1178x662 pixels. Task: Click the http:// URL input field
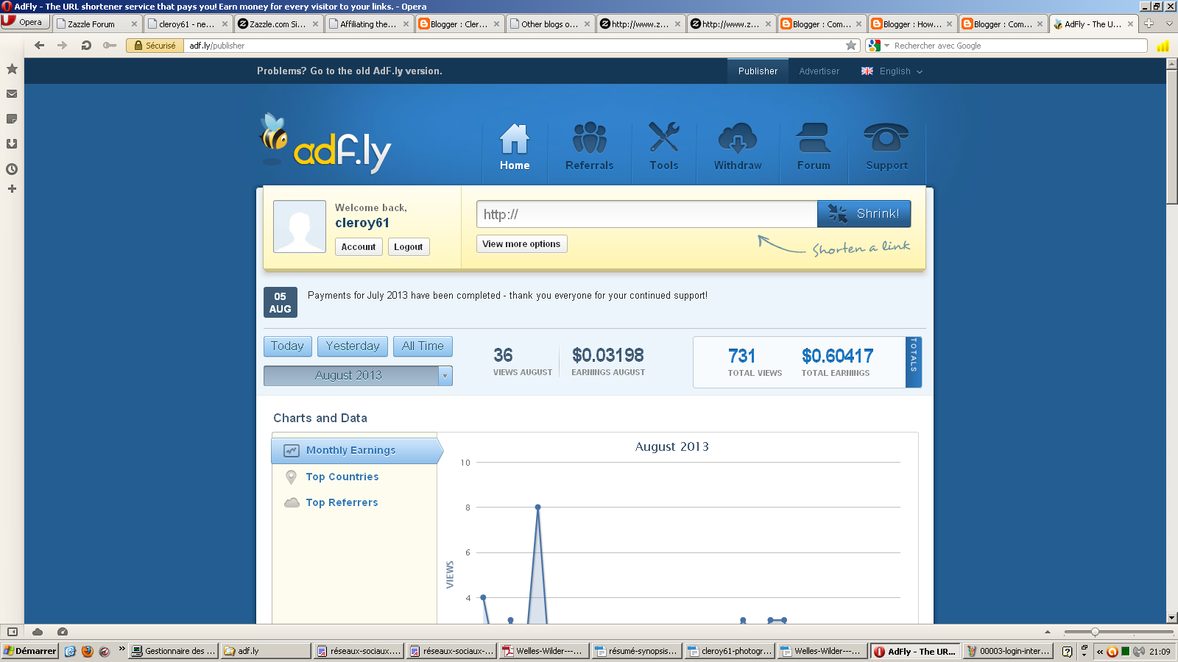click(646, 215)
